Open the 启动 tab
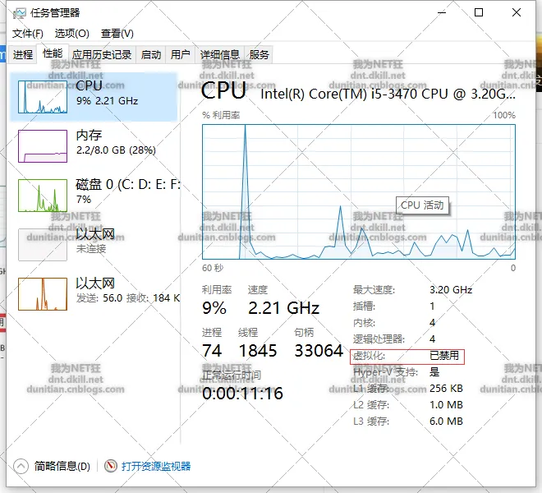The height and width of the screenshot is (493, 542). [x=151, y=55]
